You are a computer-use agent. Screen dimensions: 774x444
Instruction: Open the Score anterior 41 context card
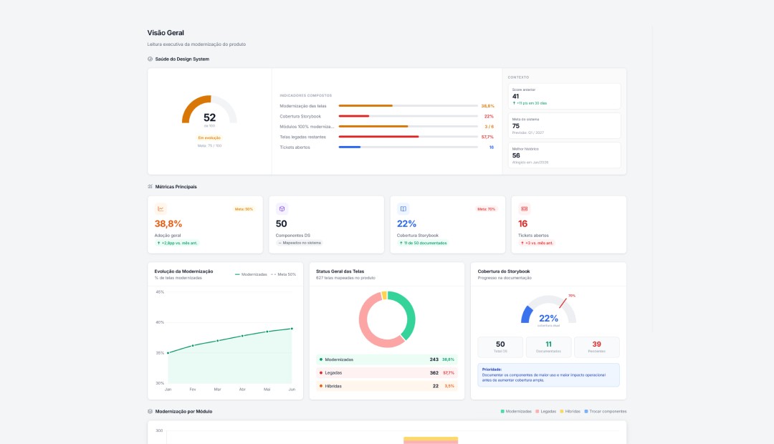pyautogui.click(x=564, y=96)
